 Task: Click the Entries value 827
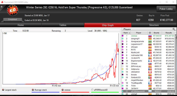[x=138, y=20]
